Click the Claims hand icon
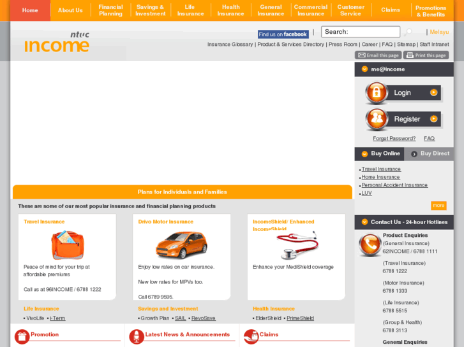464x347 pixels. point(251,336)
